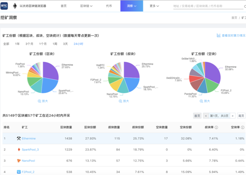Viewport: 246px width, 175px height.
Task: Select the 全部 time range tab
Action: (x=6, y=44)
